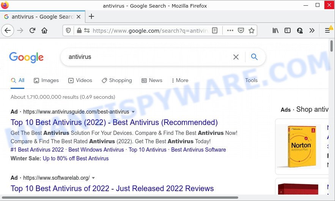Viewport: 335px width, 201px height.
Task: Click the globe extension icon with warning
Action: [x=300, y=31]
